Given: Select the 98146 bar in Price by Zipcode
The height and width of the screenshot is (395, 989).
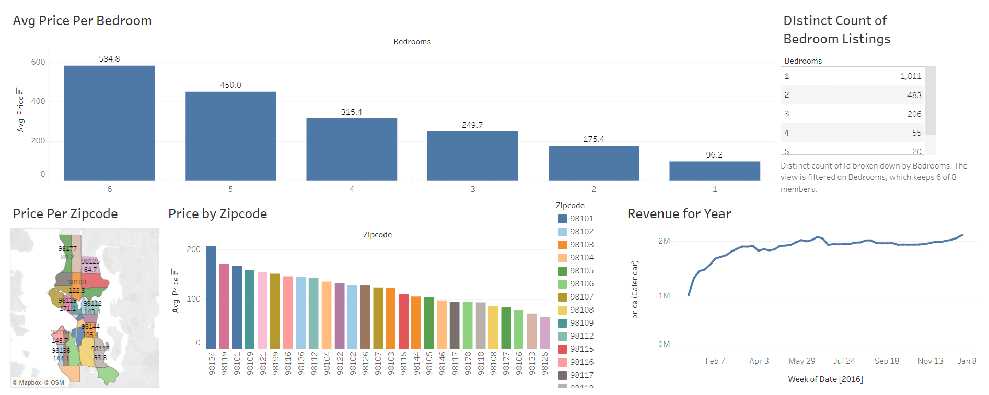Looking at the screenshot, I should 442,325.
